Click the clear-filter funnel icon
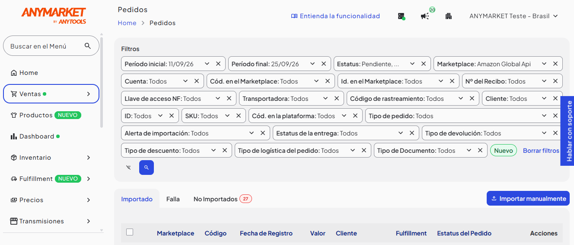574x245 pixels. 128,168
